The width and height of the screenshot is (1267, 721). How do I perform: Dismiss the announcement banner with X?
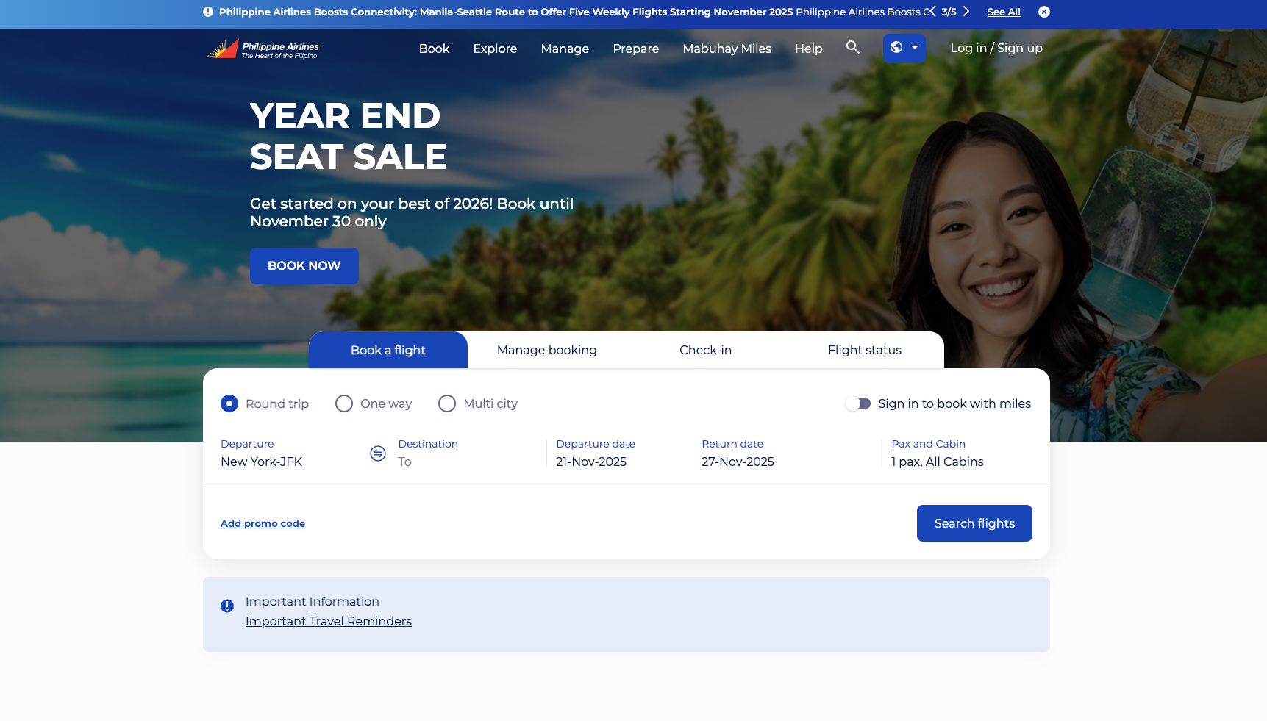point(1043,12)
